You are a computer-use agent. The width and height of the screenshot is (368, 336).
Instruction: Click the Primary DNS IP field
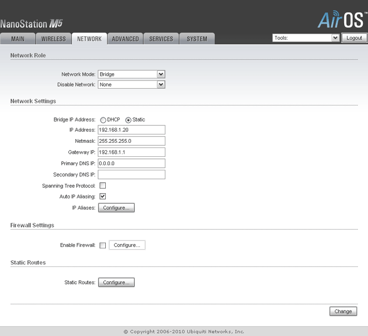coord(132,164)
